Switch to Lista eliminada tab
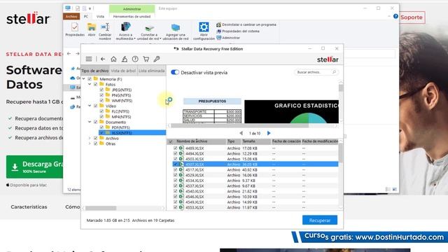Image resolution: width=448 pixels, height=252 pixels. (x=151, y=71)
